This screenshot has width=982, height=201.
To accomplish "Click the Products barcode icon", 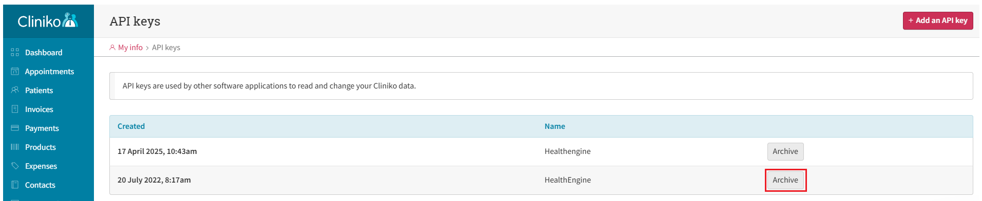I will (15, 147).
